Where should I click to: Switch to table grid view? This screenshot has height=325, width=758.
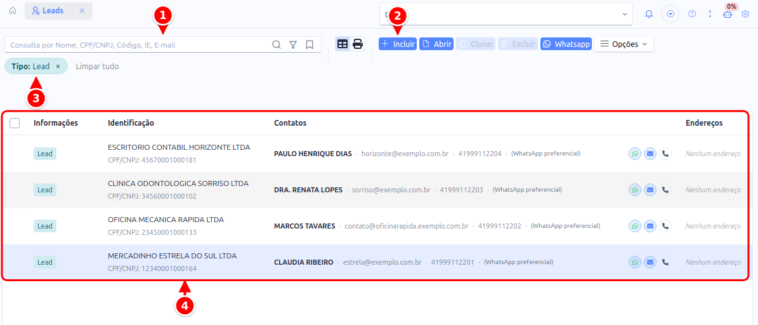(343, 44)
